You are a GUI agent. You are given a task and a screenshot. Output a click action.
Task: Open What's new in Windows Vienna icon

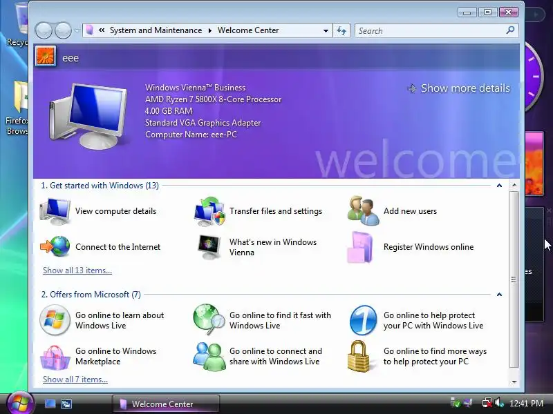pyautogui.click(x=209, y=247)
